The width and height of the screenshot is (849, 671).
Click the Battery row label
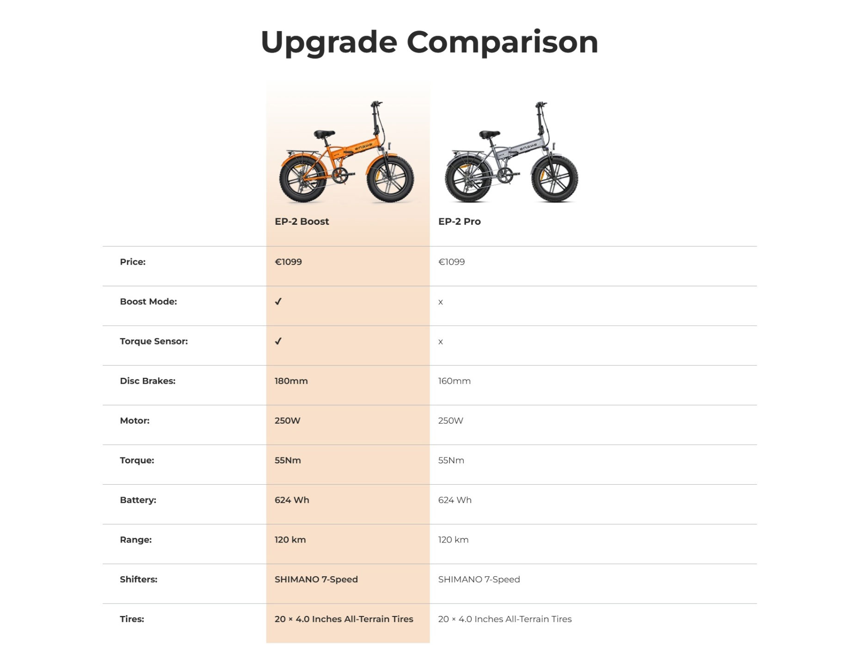coord(138,500)
